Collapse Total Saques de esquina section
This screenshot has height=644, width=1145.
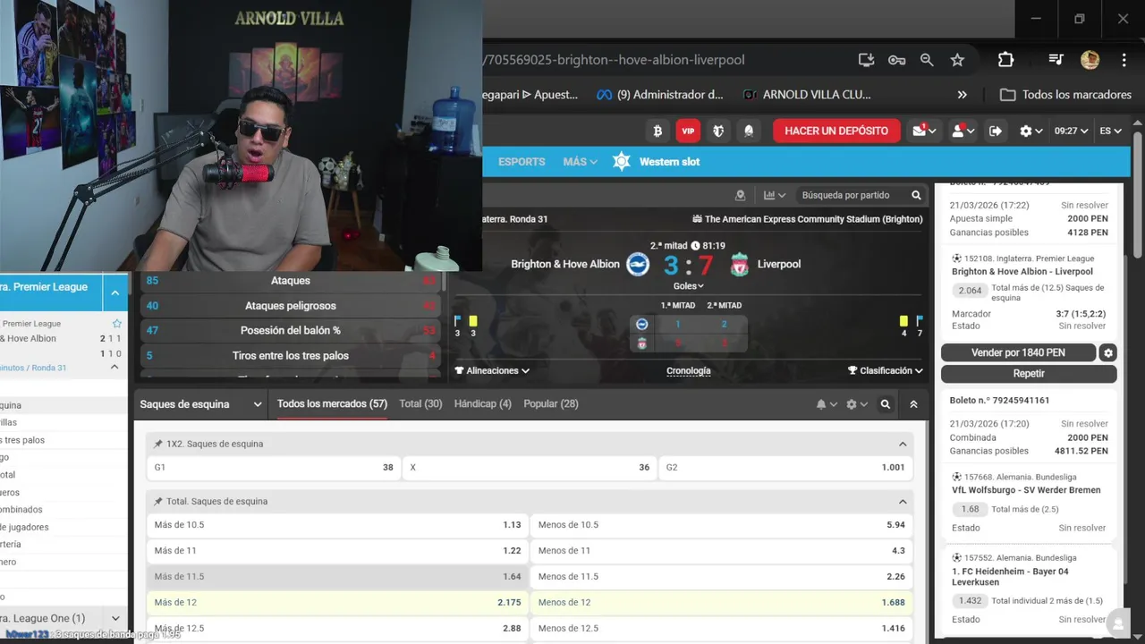click(x=903, y=502)
